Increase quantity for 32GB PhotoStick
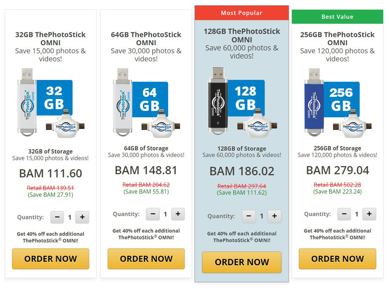 pos(82,217)
